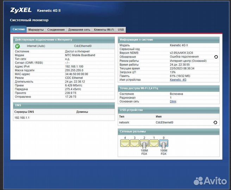Click the CDC Ethernet mode value

click(74, 78)
